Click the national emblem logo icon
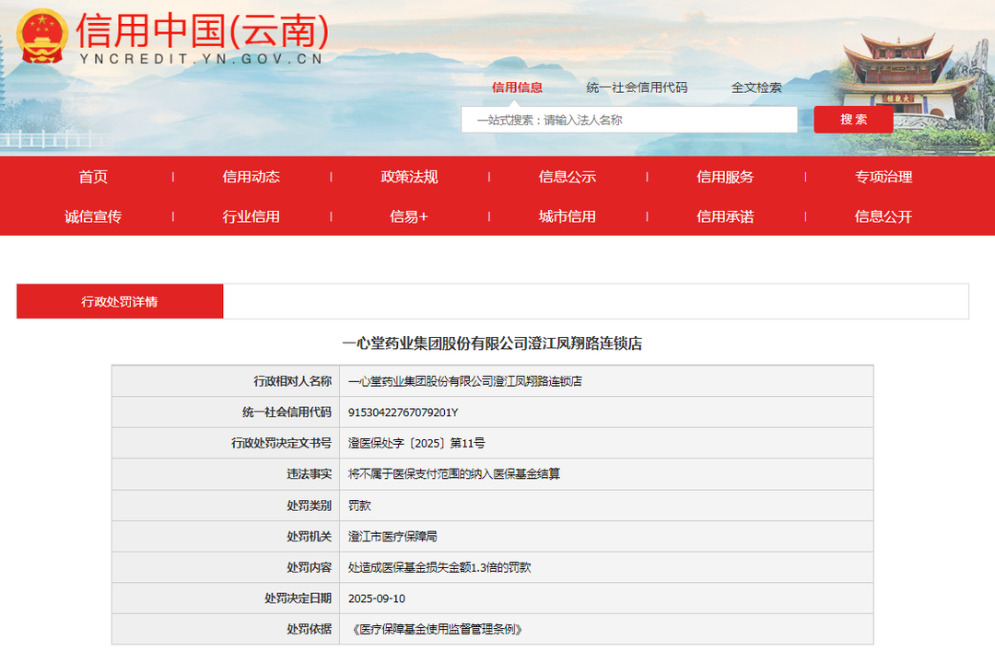Image resolution: width=995 pixels, height=651 pixels. [x=41, y=36]
